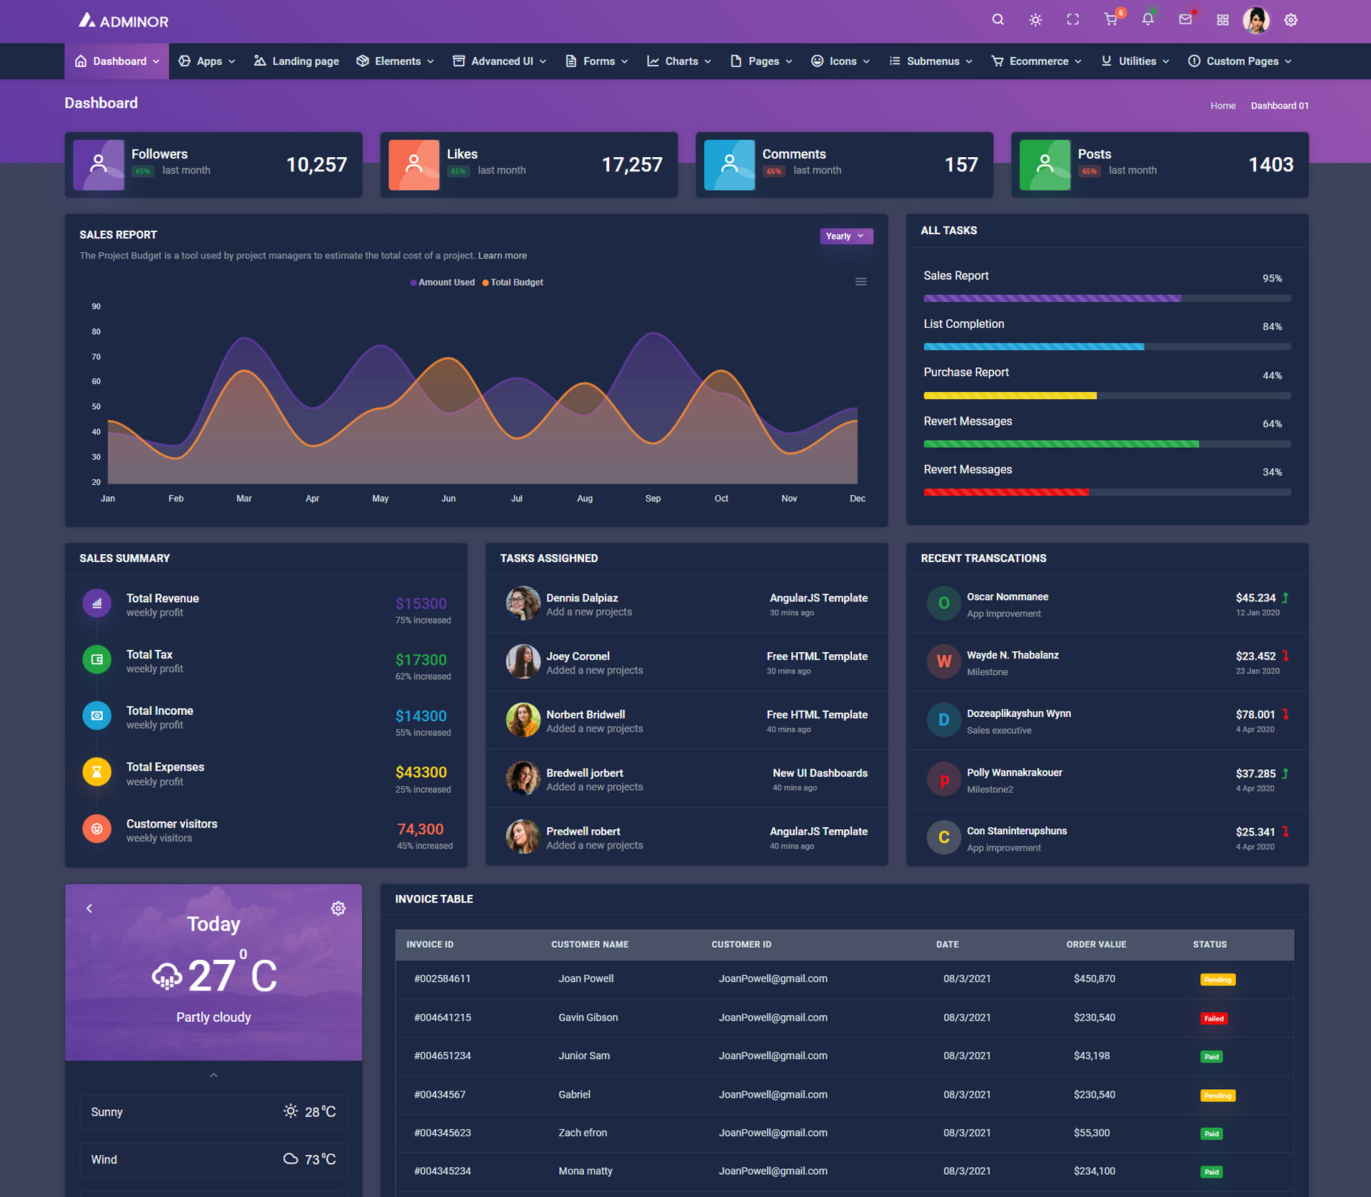Viewport: 1371px width, 1197px height.
Task: Open notifications bell icon
Action: point(1147,20)
